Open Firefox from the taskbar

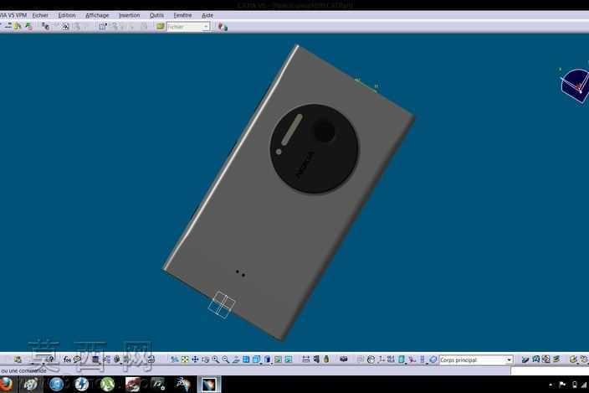[x=6, y=385]
